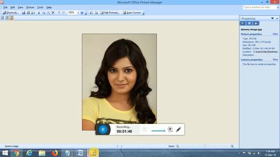The height and width of the screenshot is (157, 280).
Task: Open the Windows Start button
Action: tap(5, 153)
